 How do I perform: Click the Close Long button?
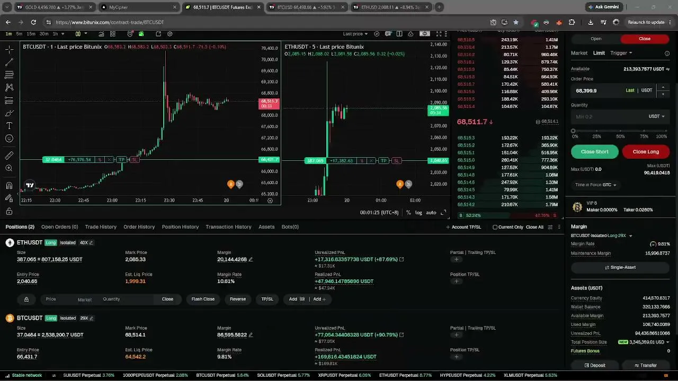pos(646,152)
